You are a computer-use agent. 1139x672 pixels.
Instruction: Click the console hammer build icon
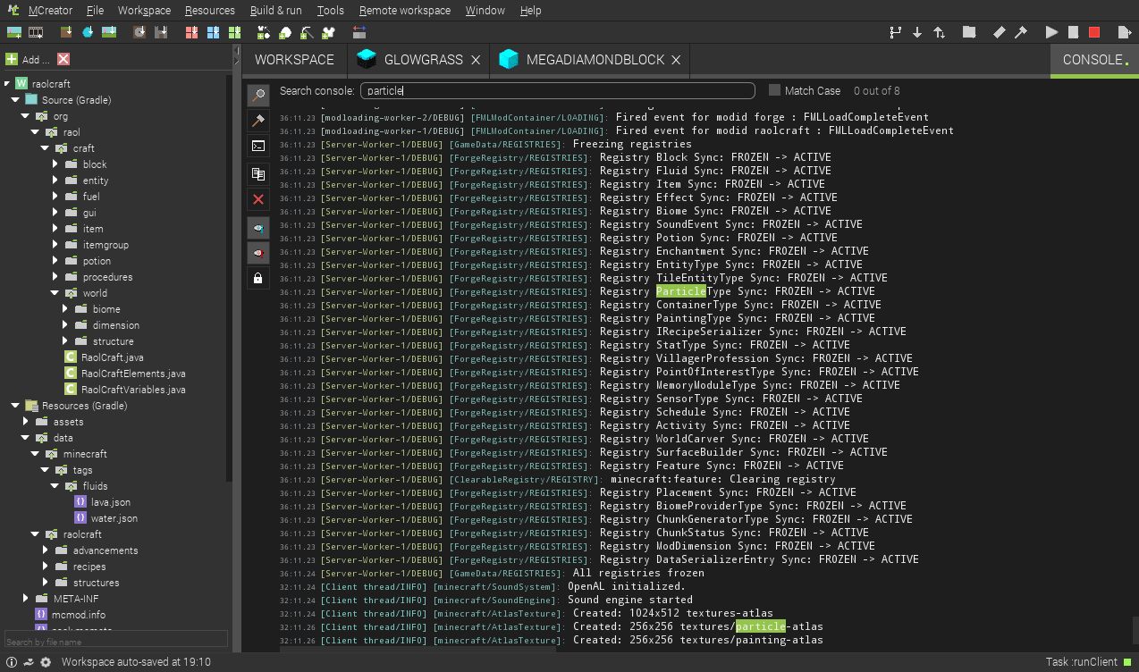pyautogui.click(x=258, y=120)
